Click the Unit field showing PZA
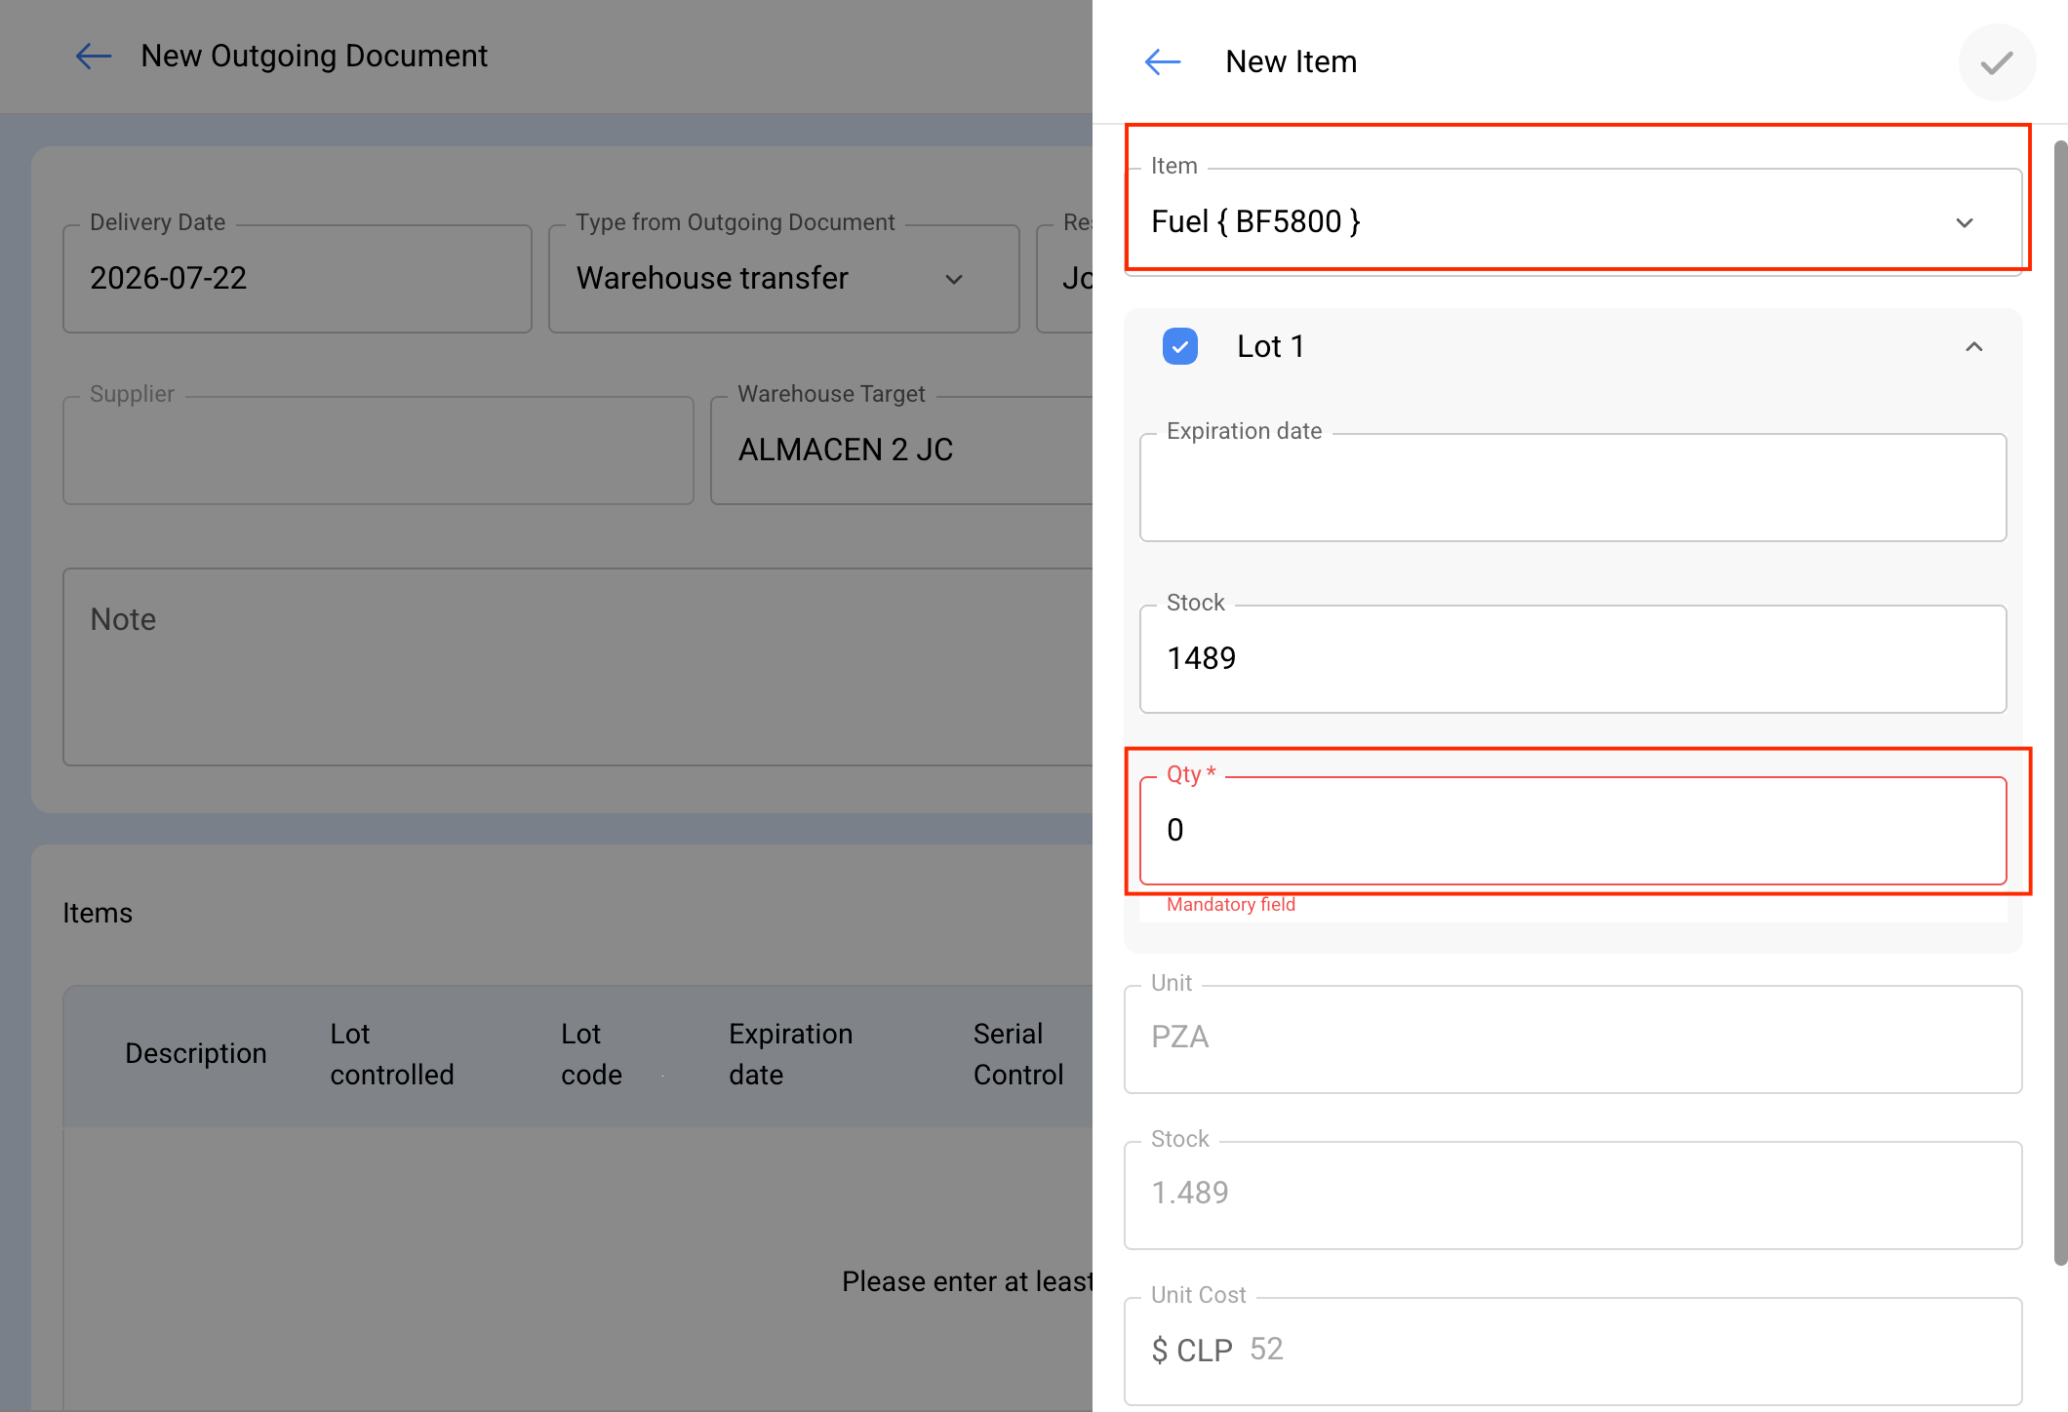The width and height of the screenshot is (2068, 1412). (1572, 1039)
